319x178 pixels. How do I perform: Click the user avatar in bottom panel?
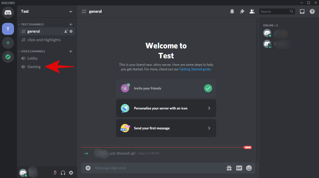coord(23,173)
